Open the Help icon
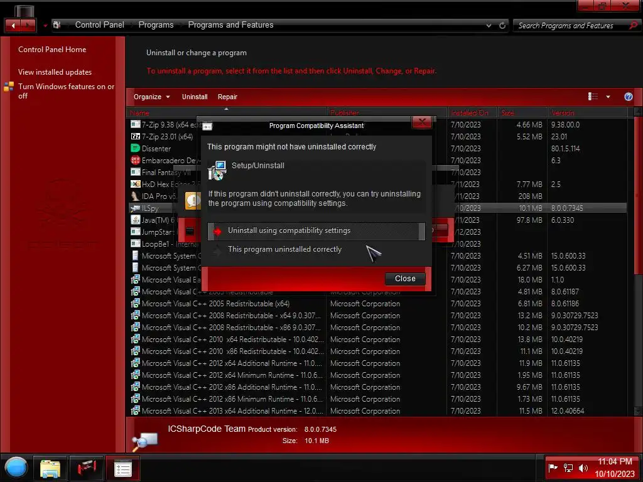This screenshot has height=482, width=643. (628, 96)
